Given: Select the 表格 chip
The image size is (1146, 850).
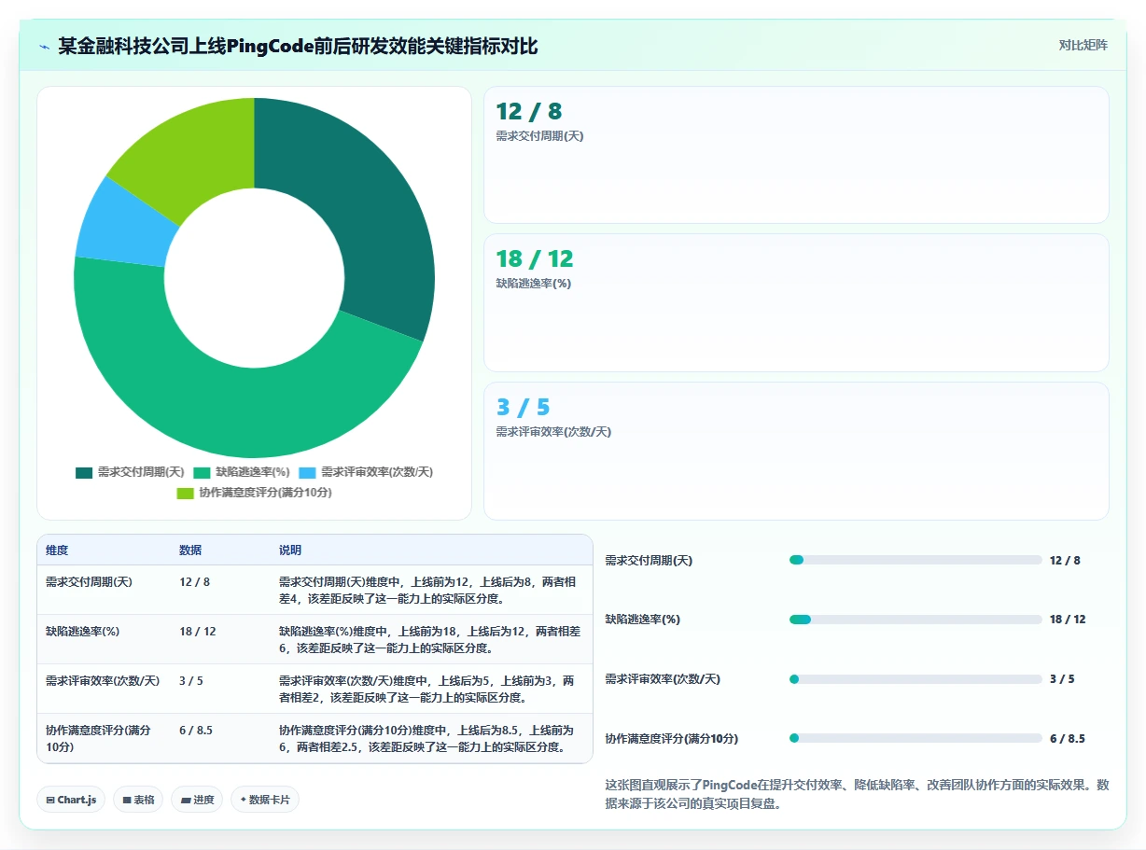Looking at the screenshot, I should click(138, 800).
